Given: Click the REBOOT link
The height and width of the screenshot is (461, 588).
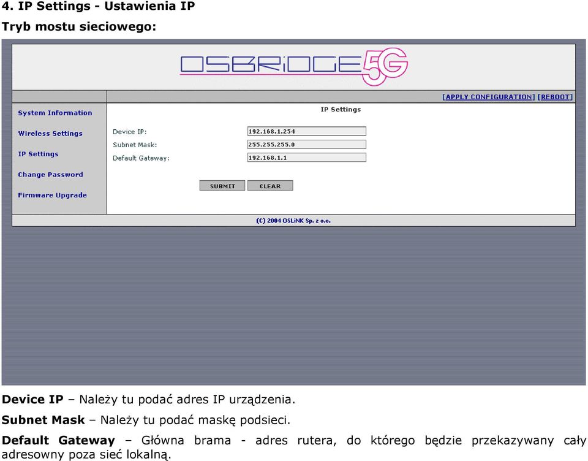Looking at the screenshot, I should [x=555, y=97].
